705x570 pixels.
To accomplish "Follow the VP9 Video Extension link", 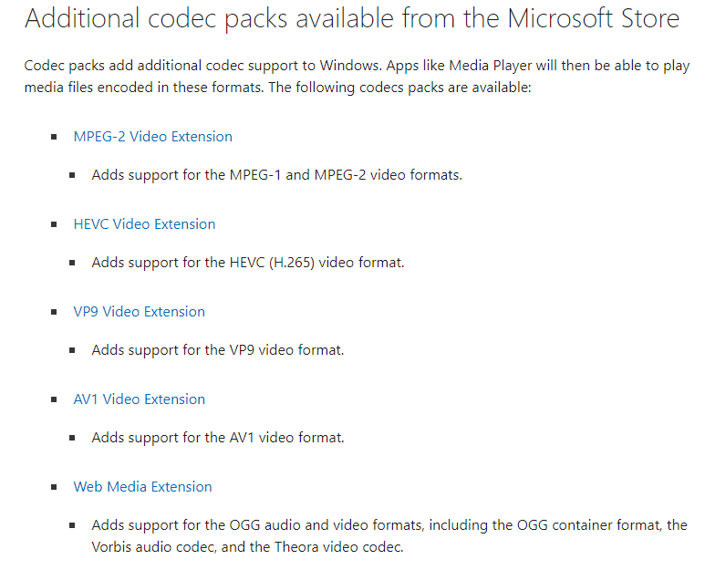I will coord(139,312).
